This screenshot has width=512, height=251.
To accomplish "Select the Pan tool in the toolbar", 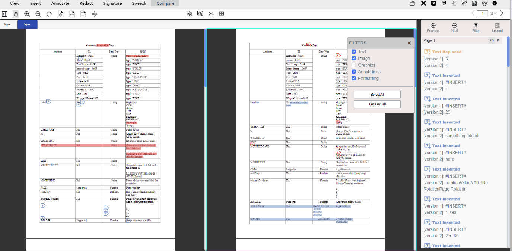I will [16, 13].
